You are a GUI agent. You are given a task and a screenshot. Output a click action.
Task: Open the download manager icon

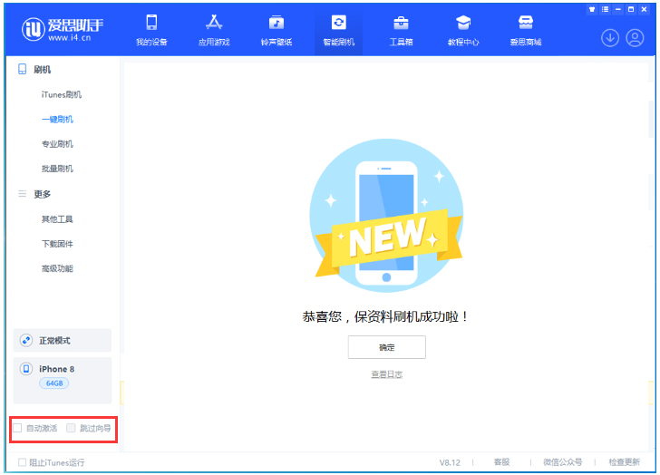click(x=610, y=38)
